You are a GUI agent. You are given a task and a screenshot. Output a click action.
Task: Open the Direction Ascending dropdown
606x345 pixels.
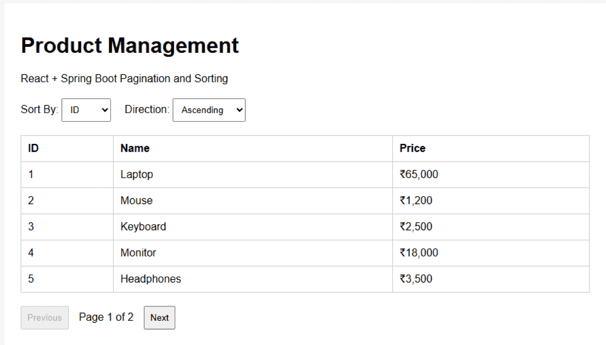coord(209,110)
